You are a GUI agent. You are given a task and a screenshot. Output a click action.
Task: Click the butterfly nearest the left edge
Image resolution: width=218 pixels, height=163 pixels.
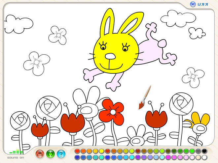[x=36, y=63]
